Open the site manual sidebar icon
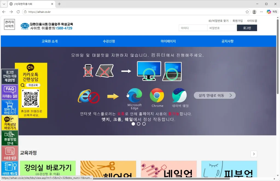 click(10, 168)
